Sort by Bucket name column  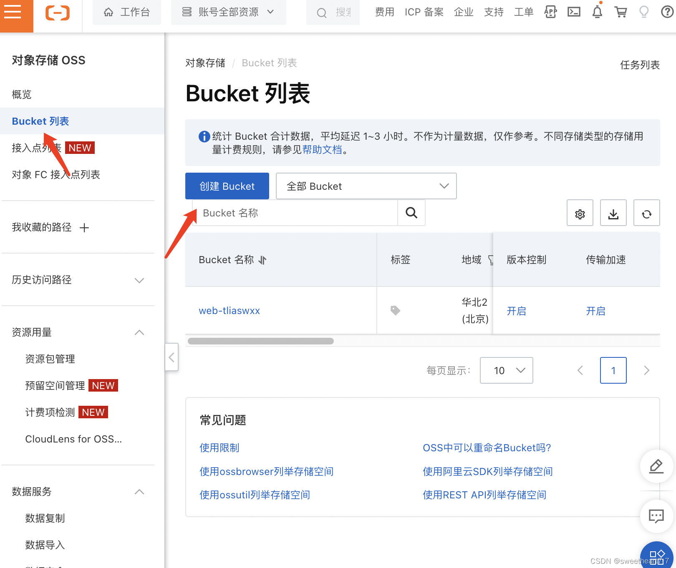click(262, 260)
